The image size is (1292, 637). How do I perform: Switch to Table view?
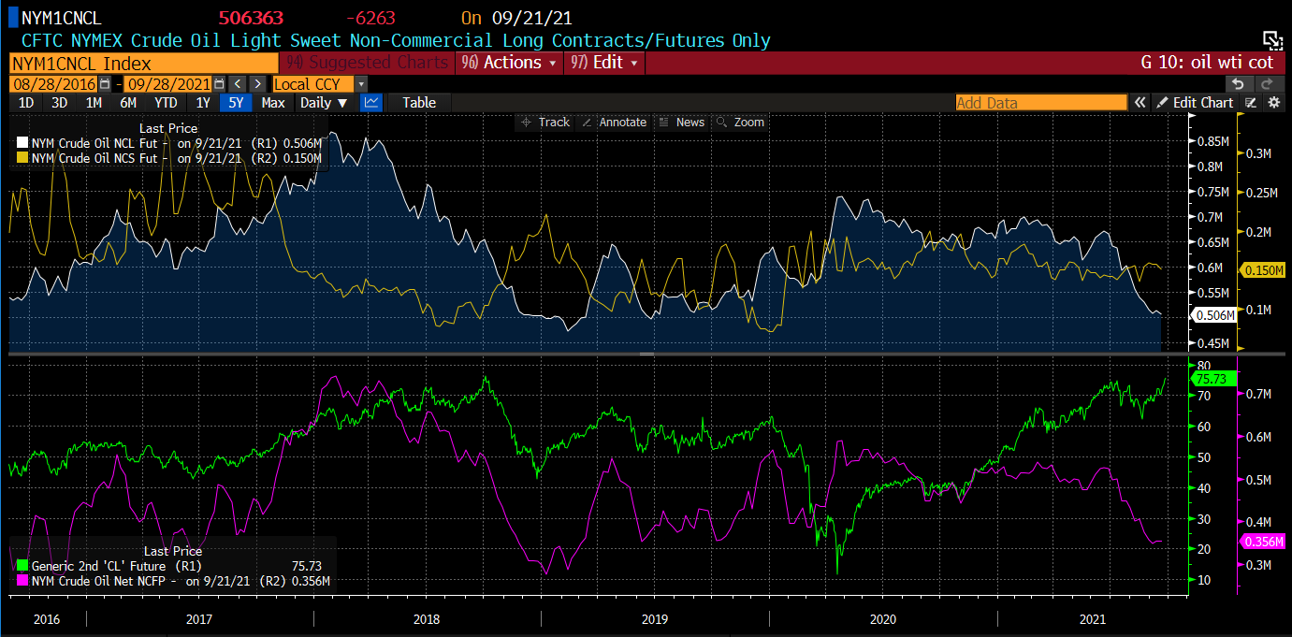[x=419, y=103]
